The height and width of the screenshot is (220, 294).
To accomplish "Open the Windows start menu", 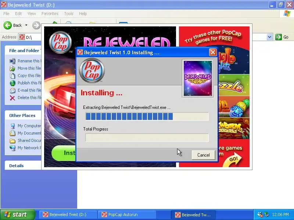I will pos(18,214).
